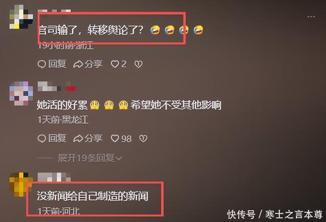Like the 官司输了 comment with the heart icon
The width and height of the screenshot is (326, 222).
pos(115,64)
